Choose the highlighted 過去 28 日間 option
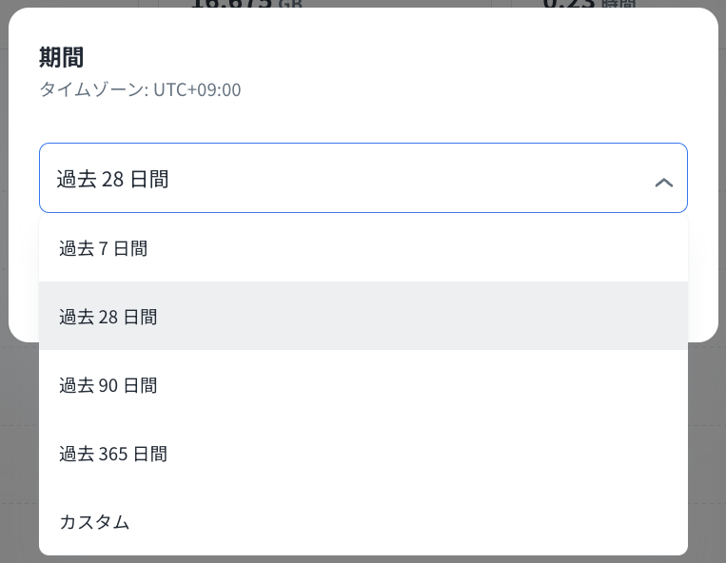This screenshot has width=726, height=563. [x=108, y=317]
